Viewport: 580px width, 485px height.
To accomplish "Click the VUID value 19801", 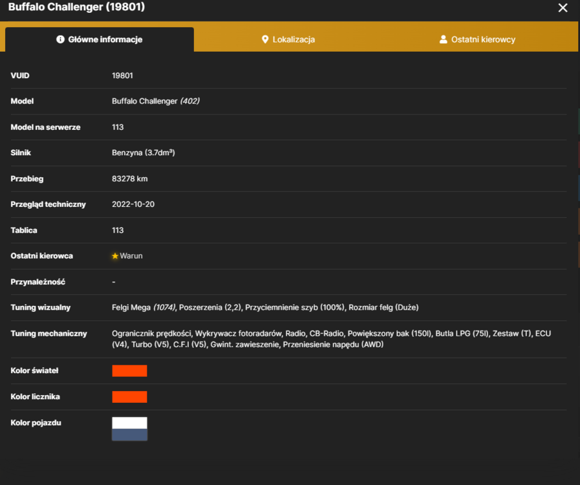I will [x=122, y=76].
